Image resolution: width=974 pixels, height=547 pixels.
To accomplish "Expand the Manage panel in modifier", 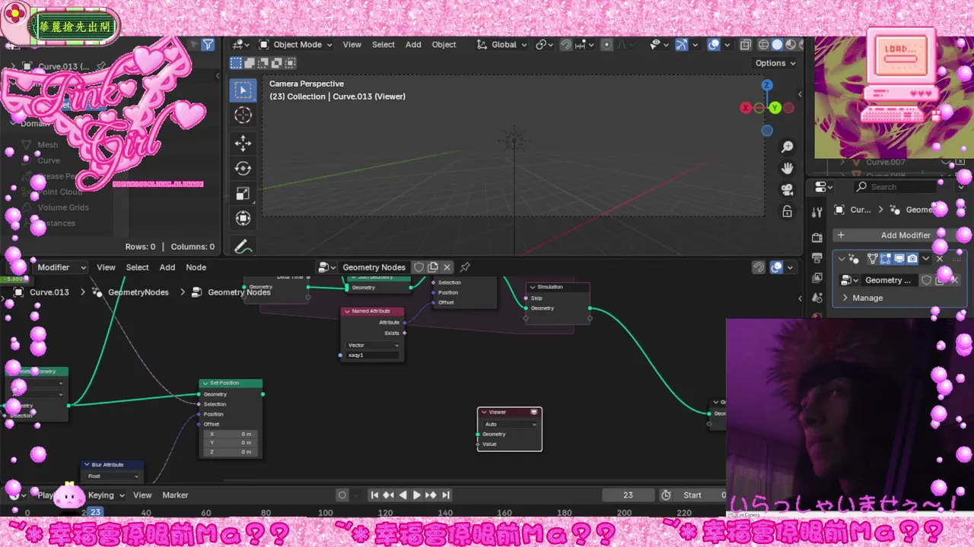I will click(x=867, y=298).
